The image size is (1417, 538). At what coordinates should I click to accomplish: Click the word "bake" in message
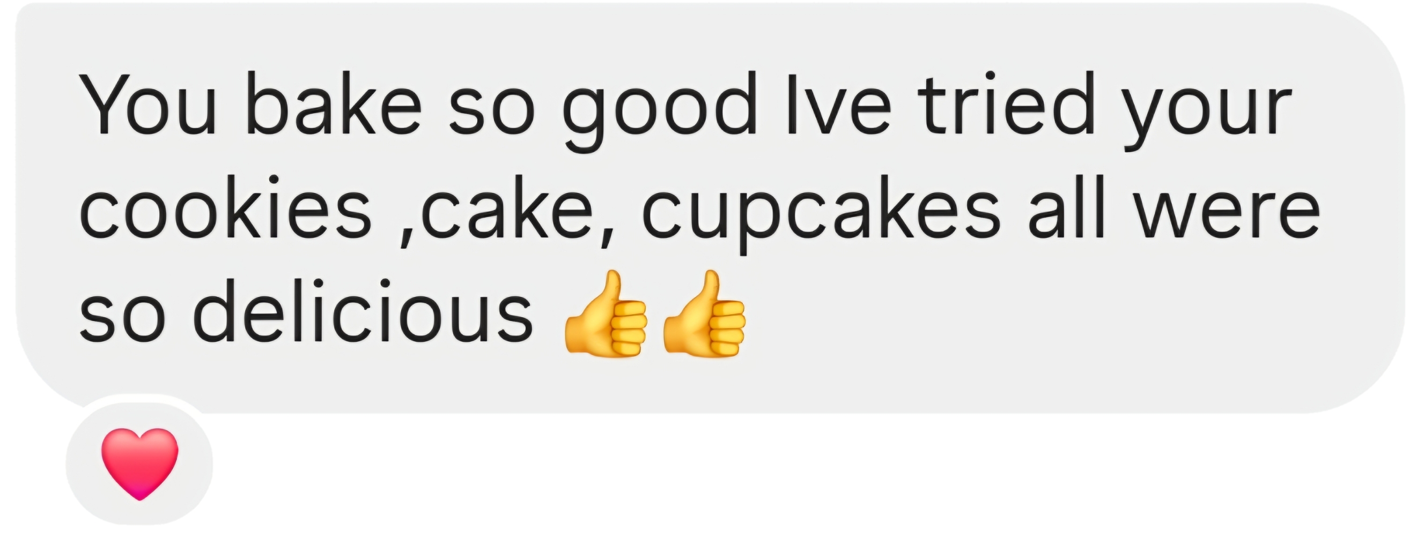[334, 103]
